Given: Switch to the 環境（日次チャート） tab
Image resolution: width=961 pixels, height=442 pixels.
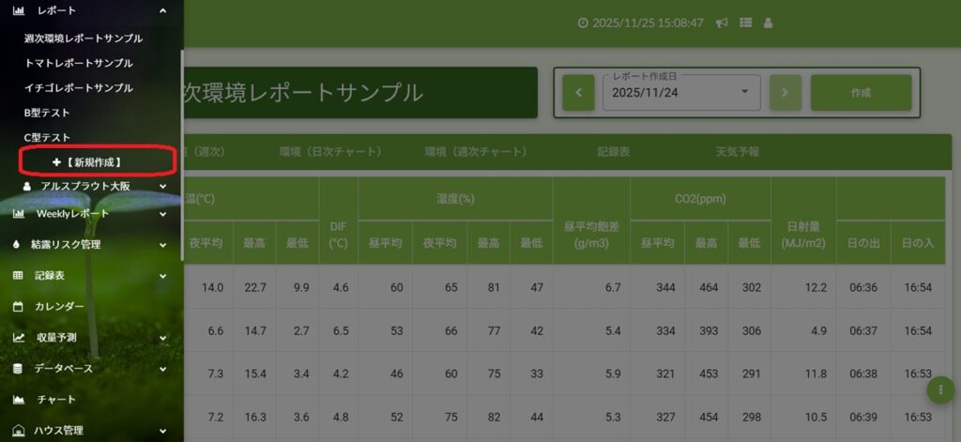Looking at the screenshot, I should (x=329, y=151).
